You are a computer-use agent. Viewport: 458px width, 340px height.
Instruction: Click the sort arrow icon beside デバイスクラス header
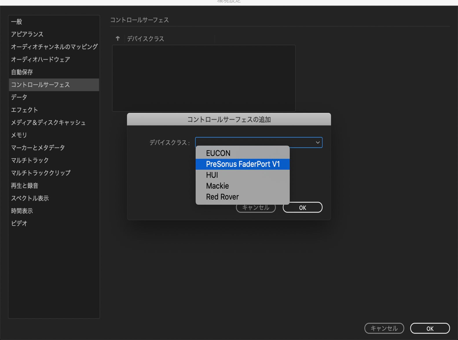118,39
